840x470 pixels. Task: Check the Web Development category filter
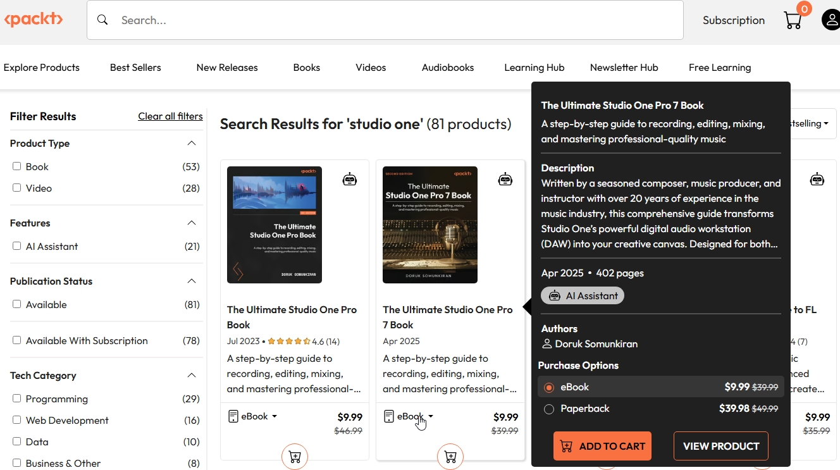tap(17, 420)
